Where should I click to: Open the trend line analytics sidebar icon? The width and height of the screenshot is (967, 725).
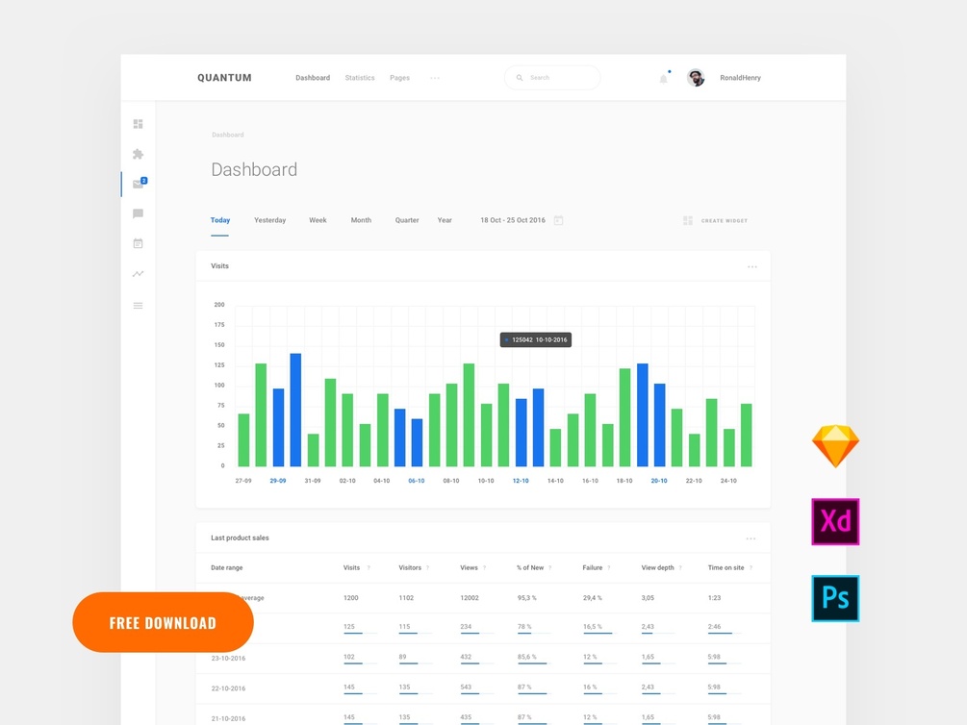[x=139, y=274]
